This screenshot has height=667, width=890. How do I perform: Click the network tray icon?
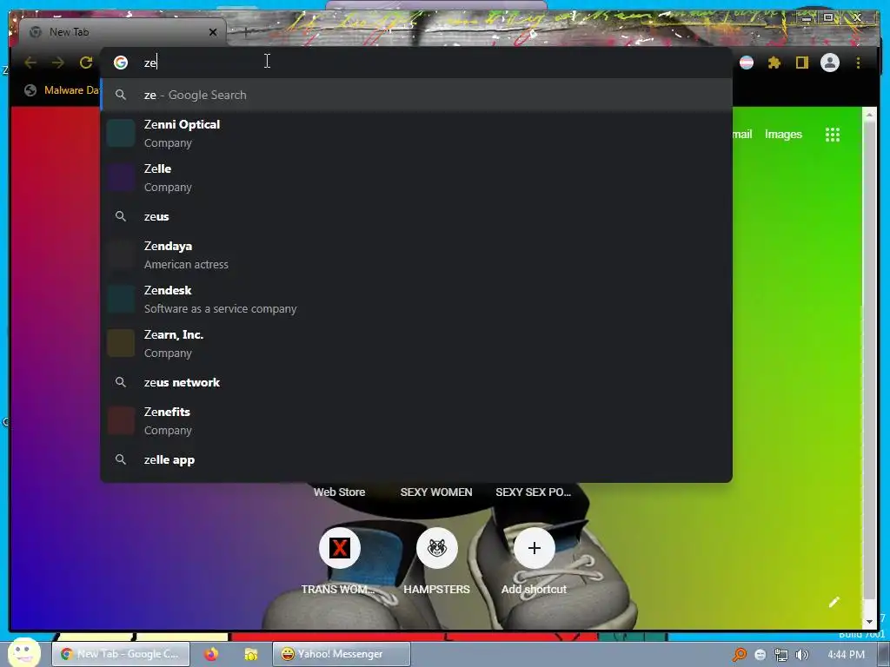(x=781, y=655)
